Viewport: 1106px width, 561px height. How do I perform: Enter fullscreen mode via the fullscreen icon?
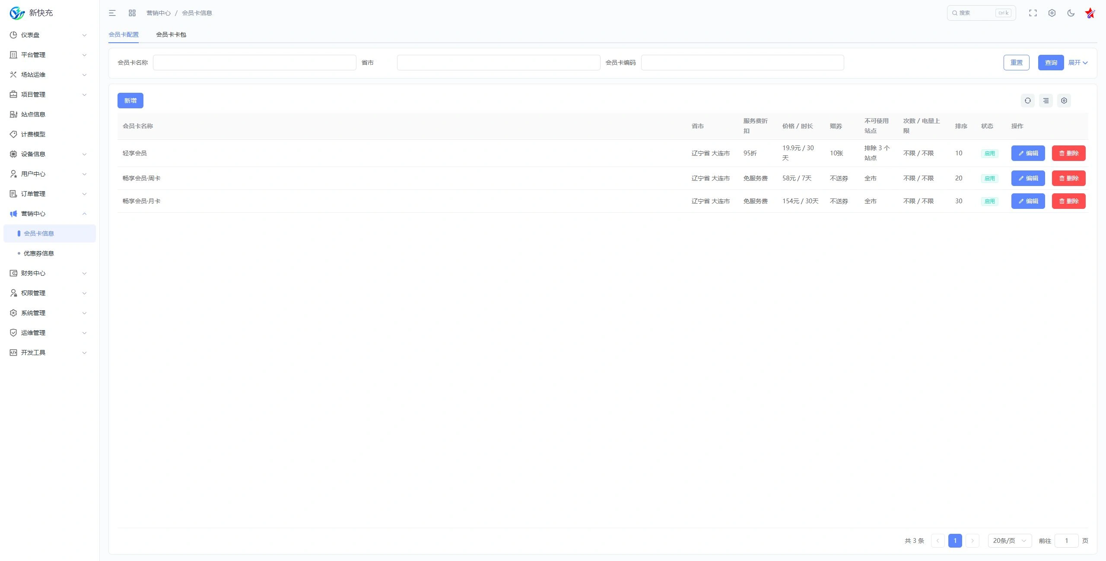1033,13
